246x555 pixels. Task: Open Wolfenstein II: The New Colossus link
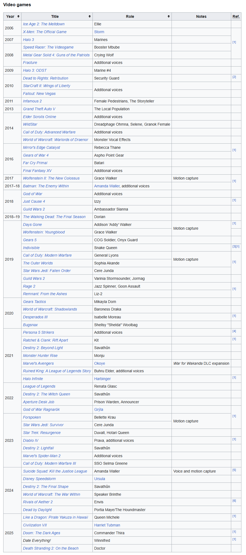tap(51, 178)
